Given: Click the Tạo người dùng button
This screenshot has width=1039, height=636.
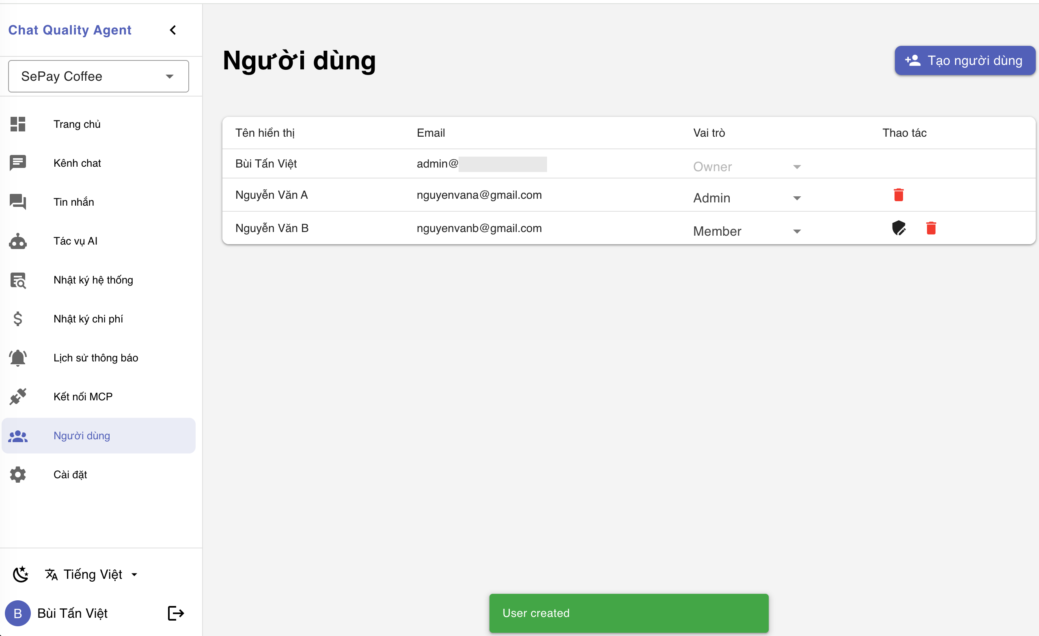Looking at the screenshot, I should click(965, 60).
